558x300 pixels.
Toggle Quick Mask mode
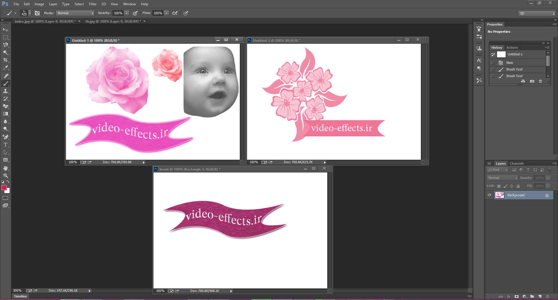[x=6, y=198]
